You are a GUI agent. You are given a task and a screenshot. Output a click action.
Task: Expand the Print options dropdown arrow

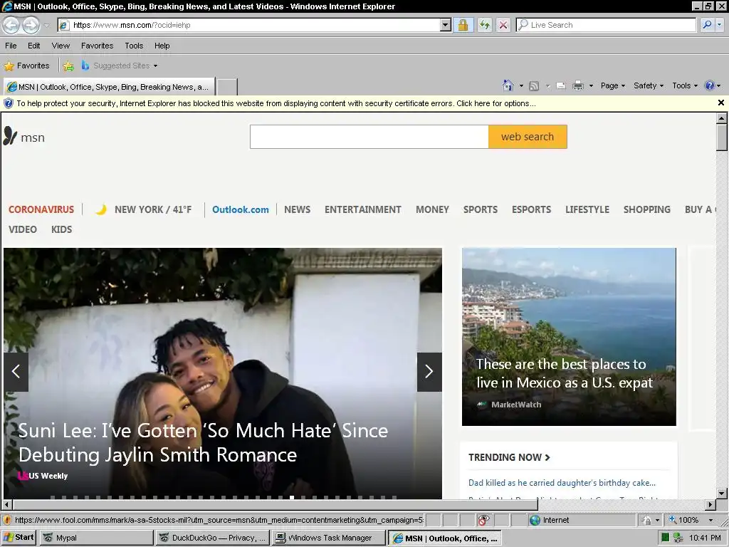pyautogui.click(x=591, y=85)
